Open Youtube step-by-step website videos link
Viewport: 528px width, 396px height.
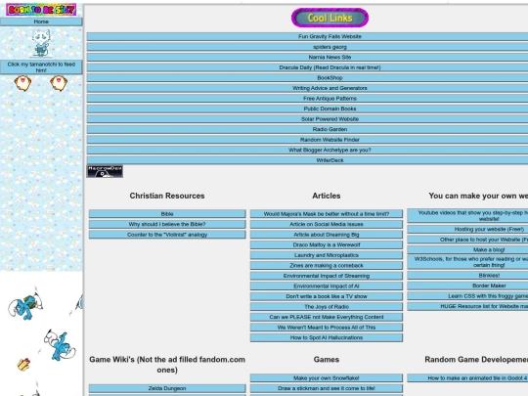pyautogui.click(x=467, y=215)
